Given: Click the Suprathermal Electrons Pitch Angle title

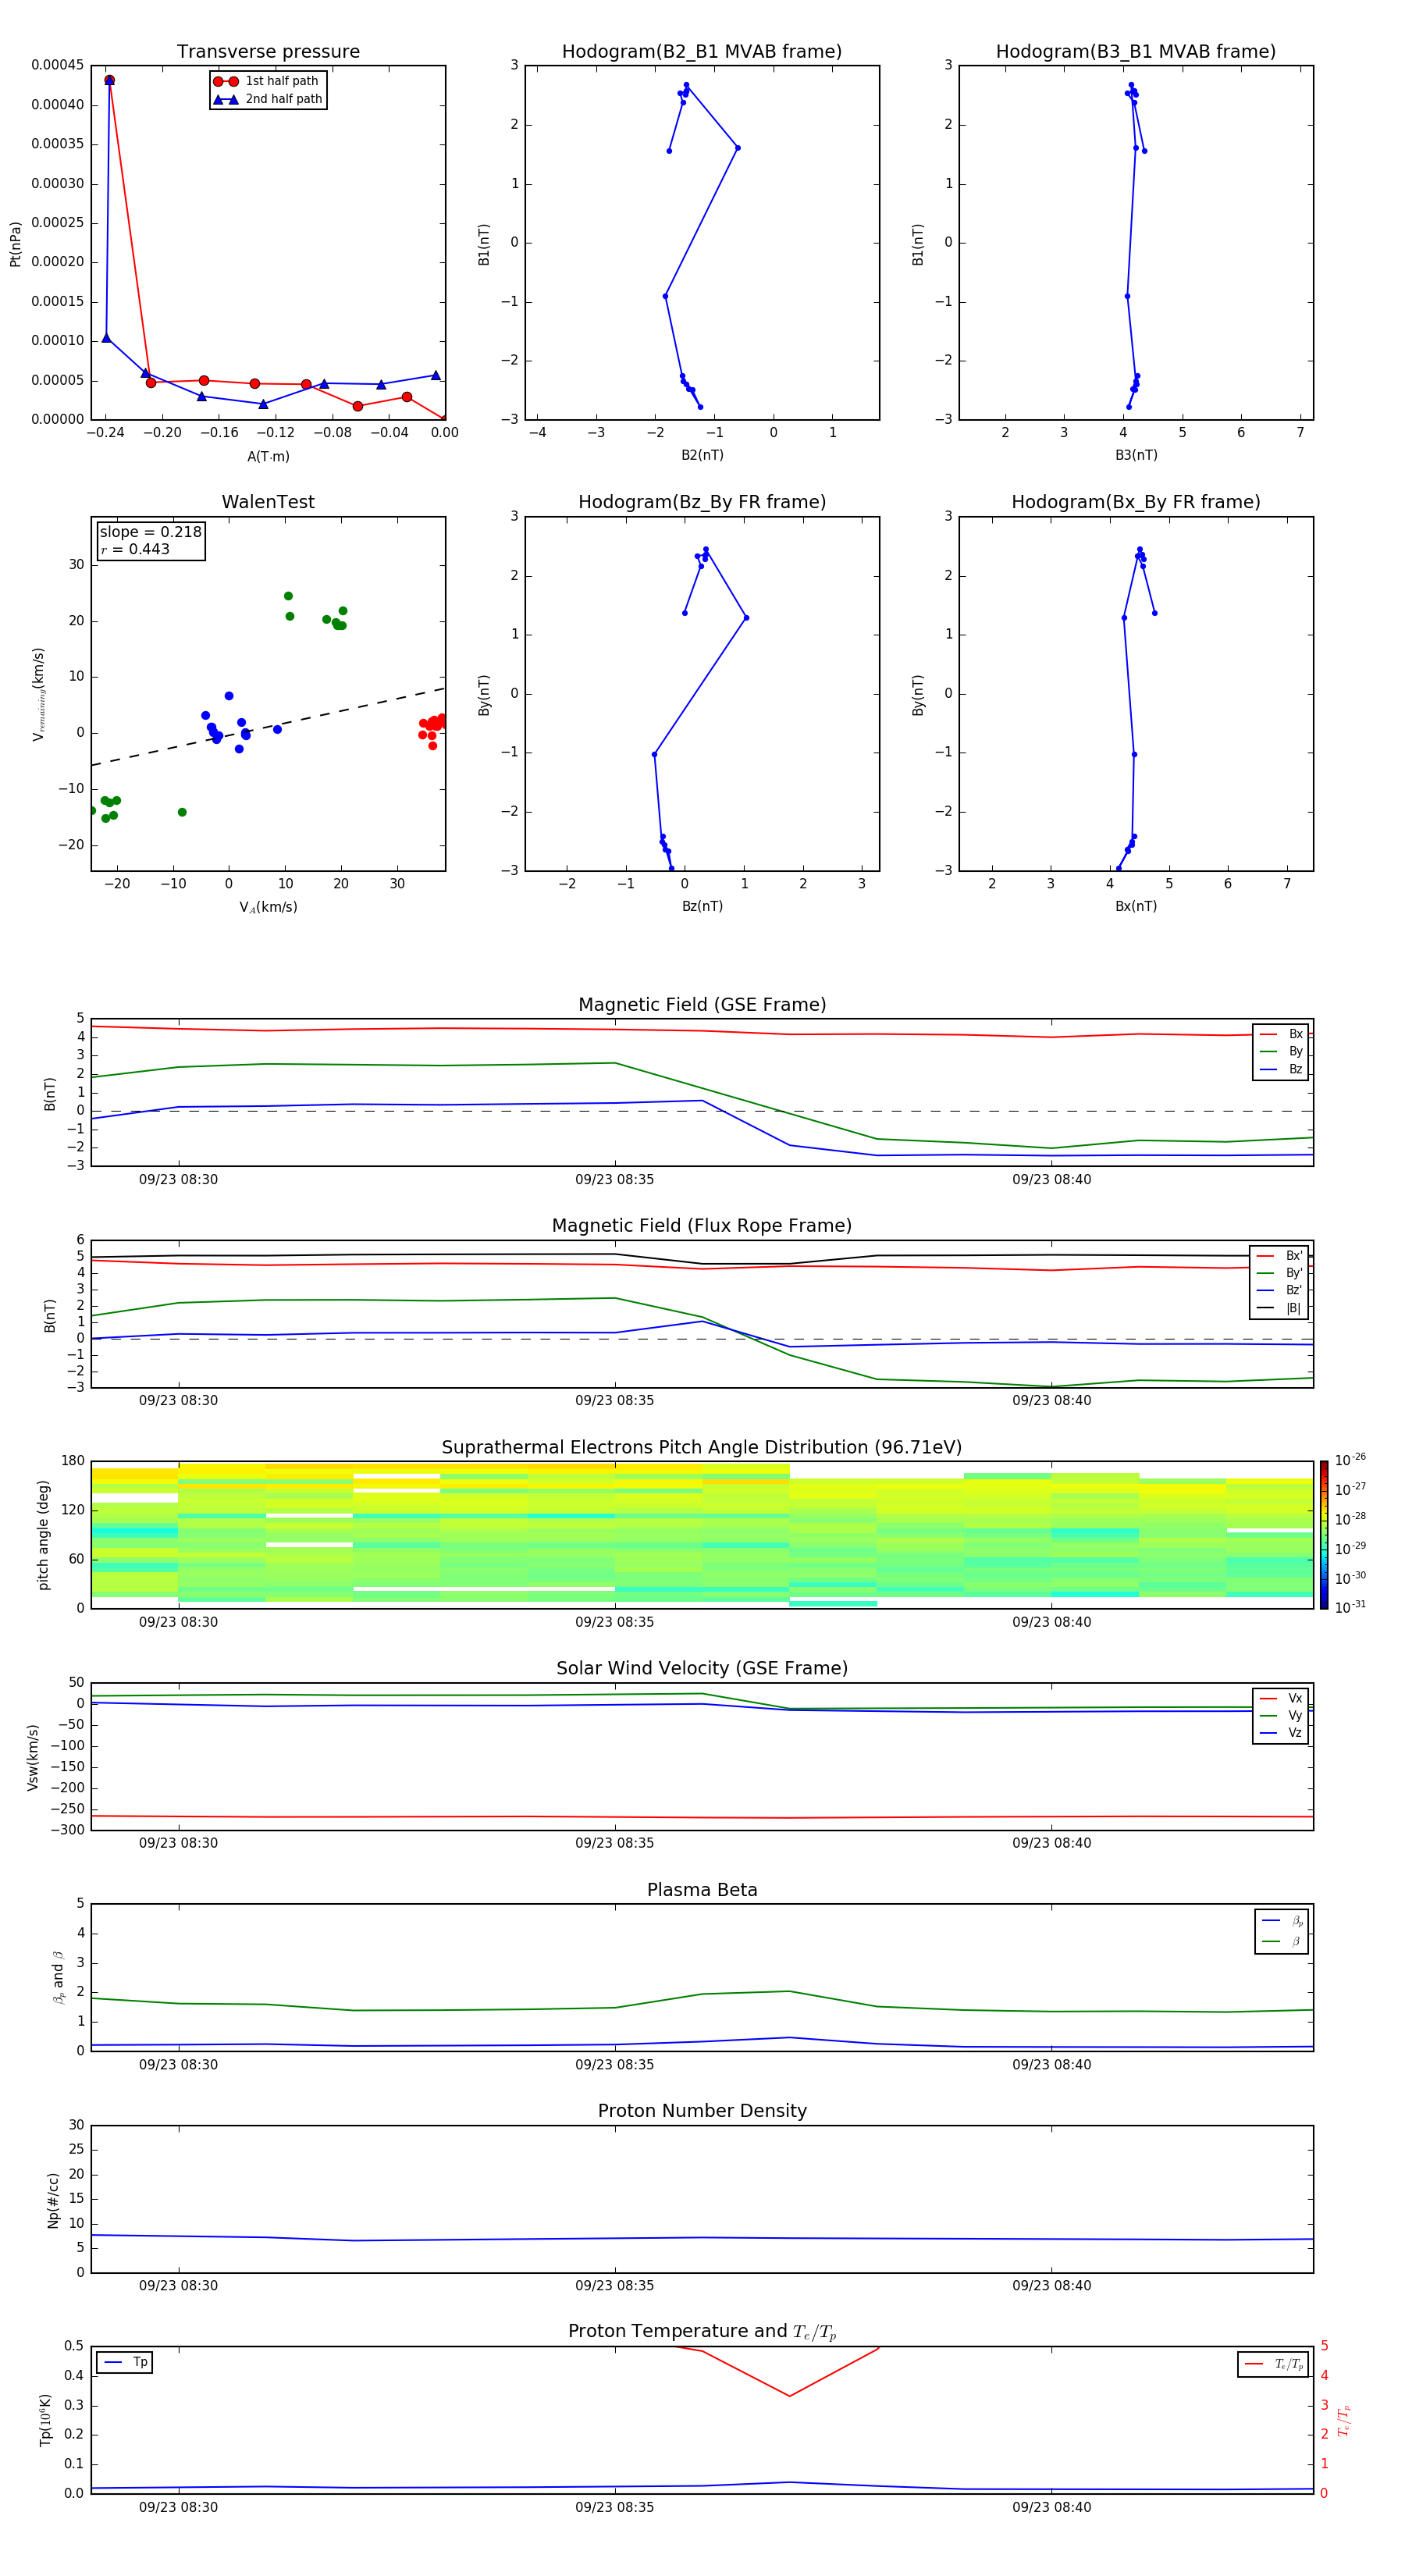Looking at the screenshot, I should 702,1448.
